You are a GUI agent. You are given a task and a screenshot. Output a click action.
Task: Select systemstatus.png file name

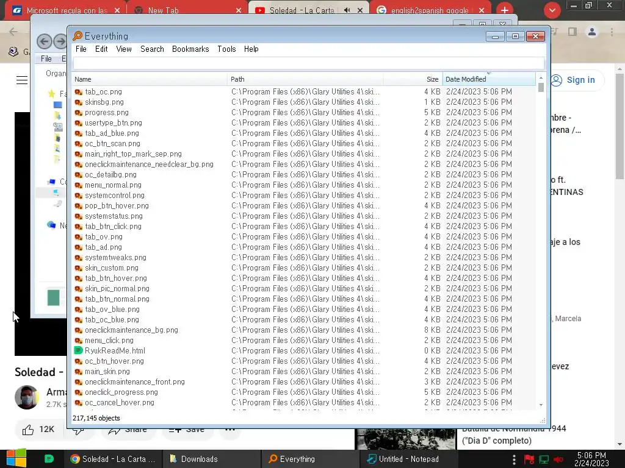click(114, 216)
